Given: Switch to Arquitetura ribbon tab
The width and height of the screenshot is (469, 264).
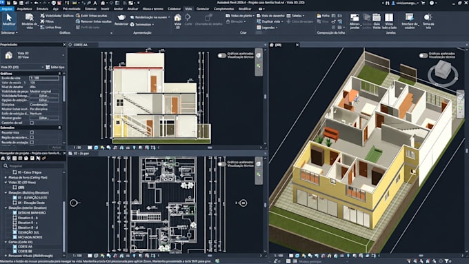Looking at the screenshot, I should 25,9.
